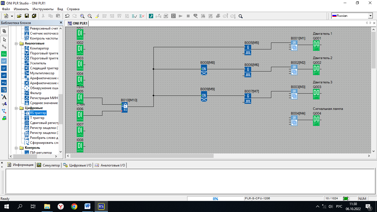Click the teal phone-book connect icon
The height and width of the screenshot is (212, 377).
pyautogui.click(x=151, y=16)
